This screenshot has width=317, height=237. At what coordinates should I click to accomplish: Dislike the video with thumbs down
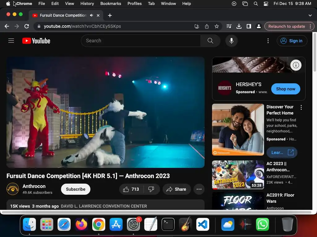click(151, 189)
